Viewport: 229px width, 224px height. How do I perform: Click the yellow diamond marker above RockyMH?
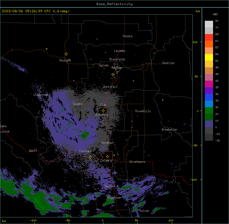pos(66,54)
